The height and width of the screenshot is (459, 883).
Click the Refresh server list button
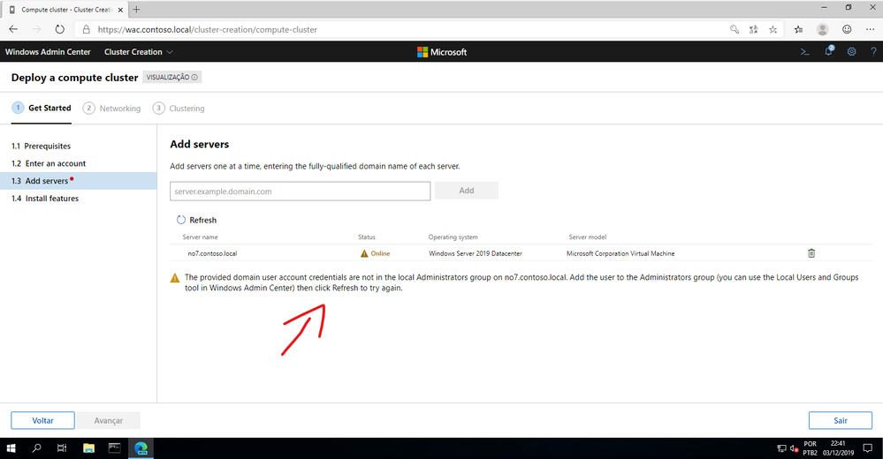196,220
